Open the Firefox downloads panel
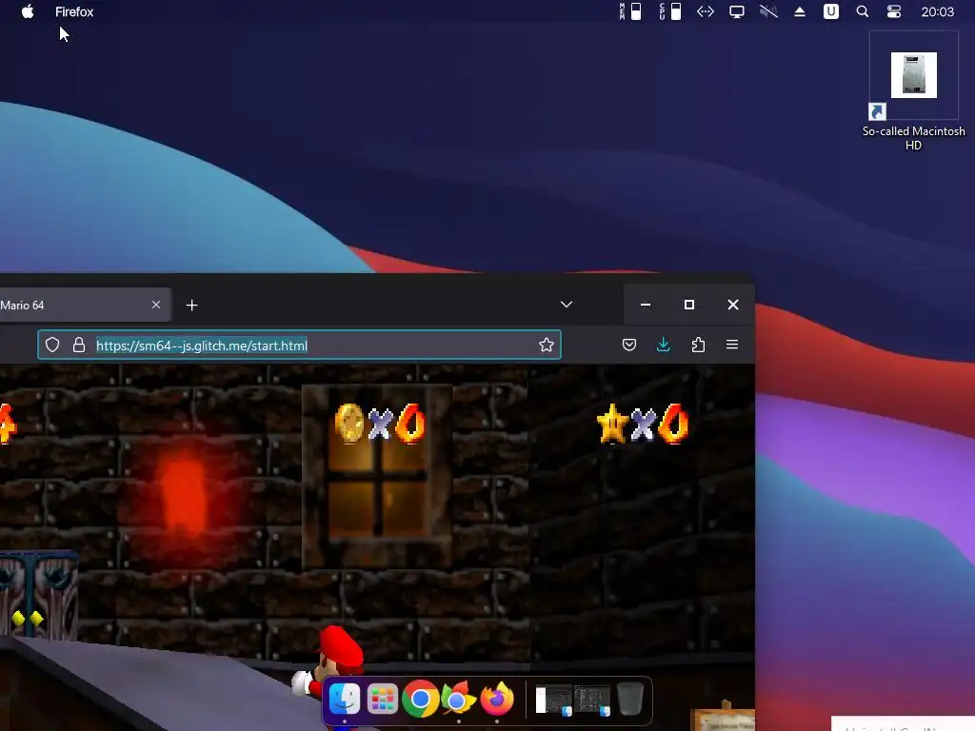Screen dimensions: 975x731 664,345
